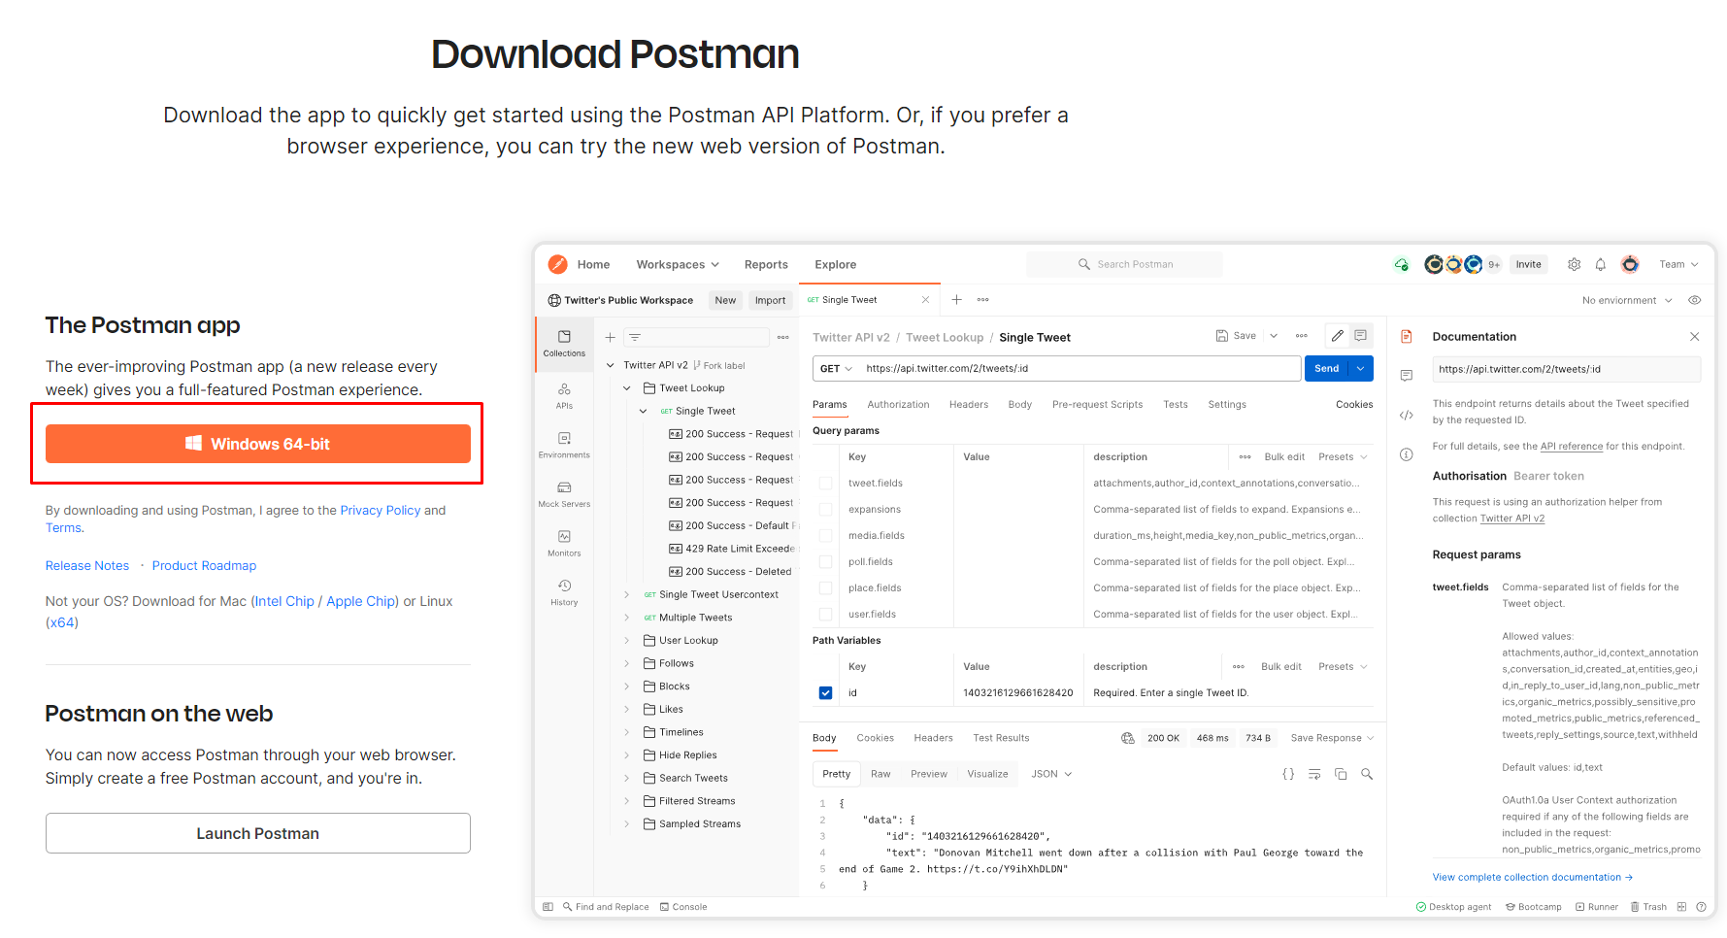
Task: Switch to the Tests request tab
Action: point(1175,404)
